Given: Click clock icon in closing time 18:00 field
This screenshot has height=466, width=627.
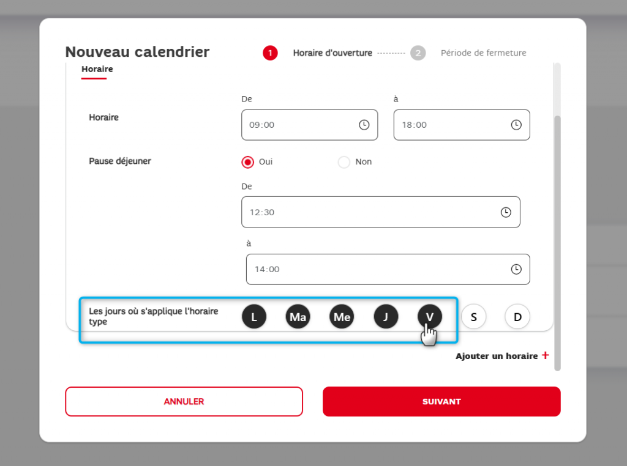Looking at the screenshot, I should [x=516, y=125].
